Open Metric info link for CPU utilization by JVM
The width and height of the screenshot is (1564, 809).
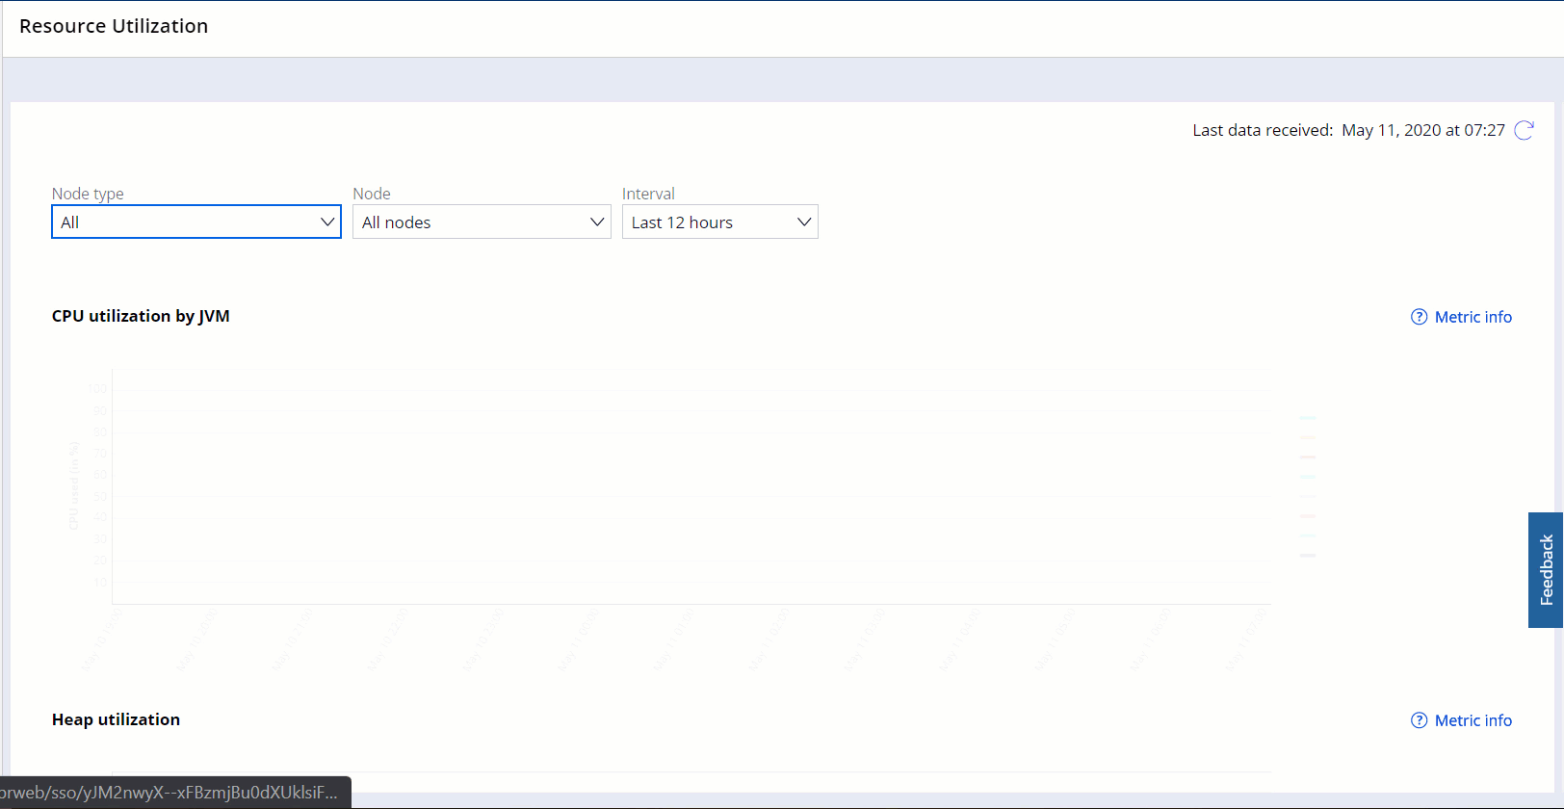[x=1473, y=317]
